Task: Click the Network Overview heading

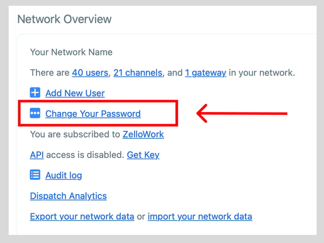Action: pos(64,19)
